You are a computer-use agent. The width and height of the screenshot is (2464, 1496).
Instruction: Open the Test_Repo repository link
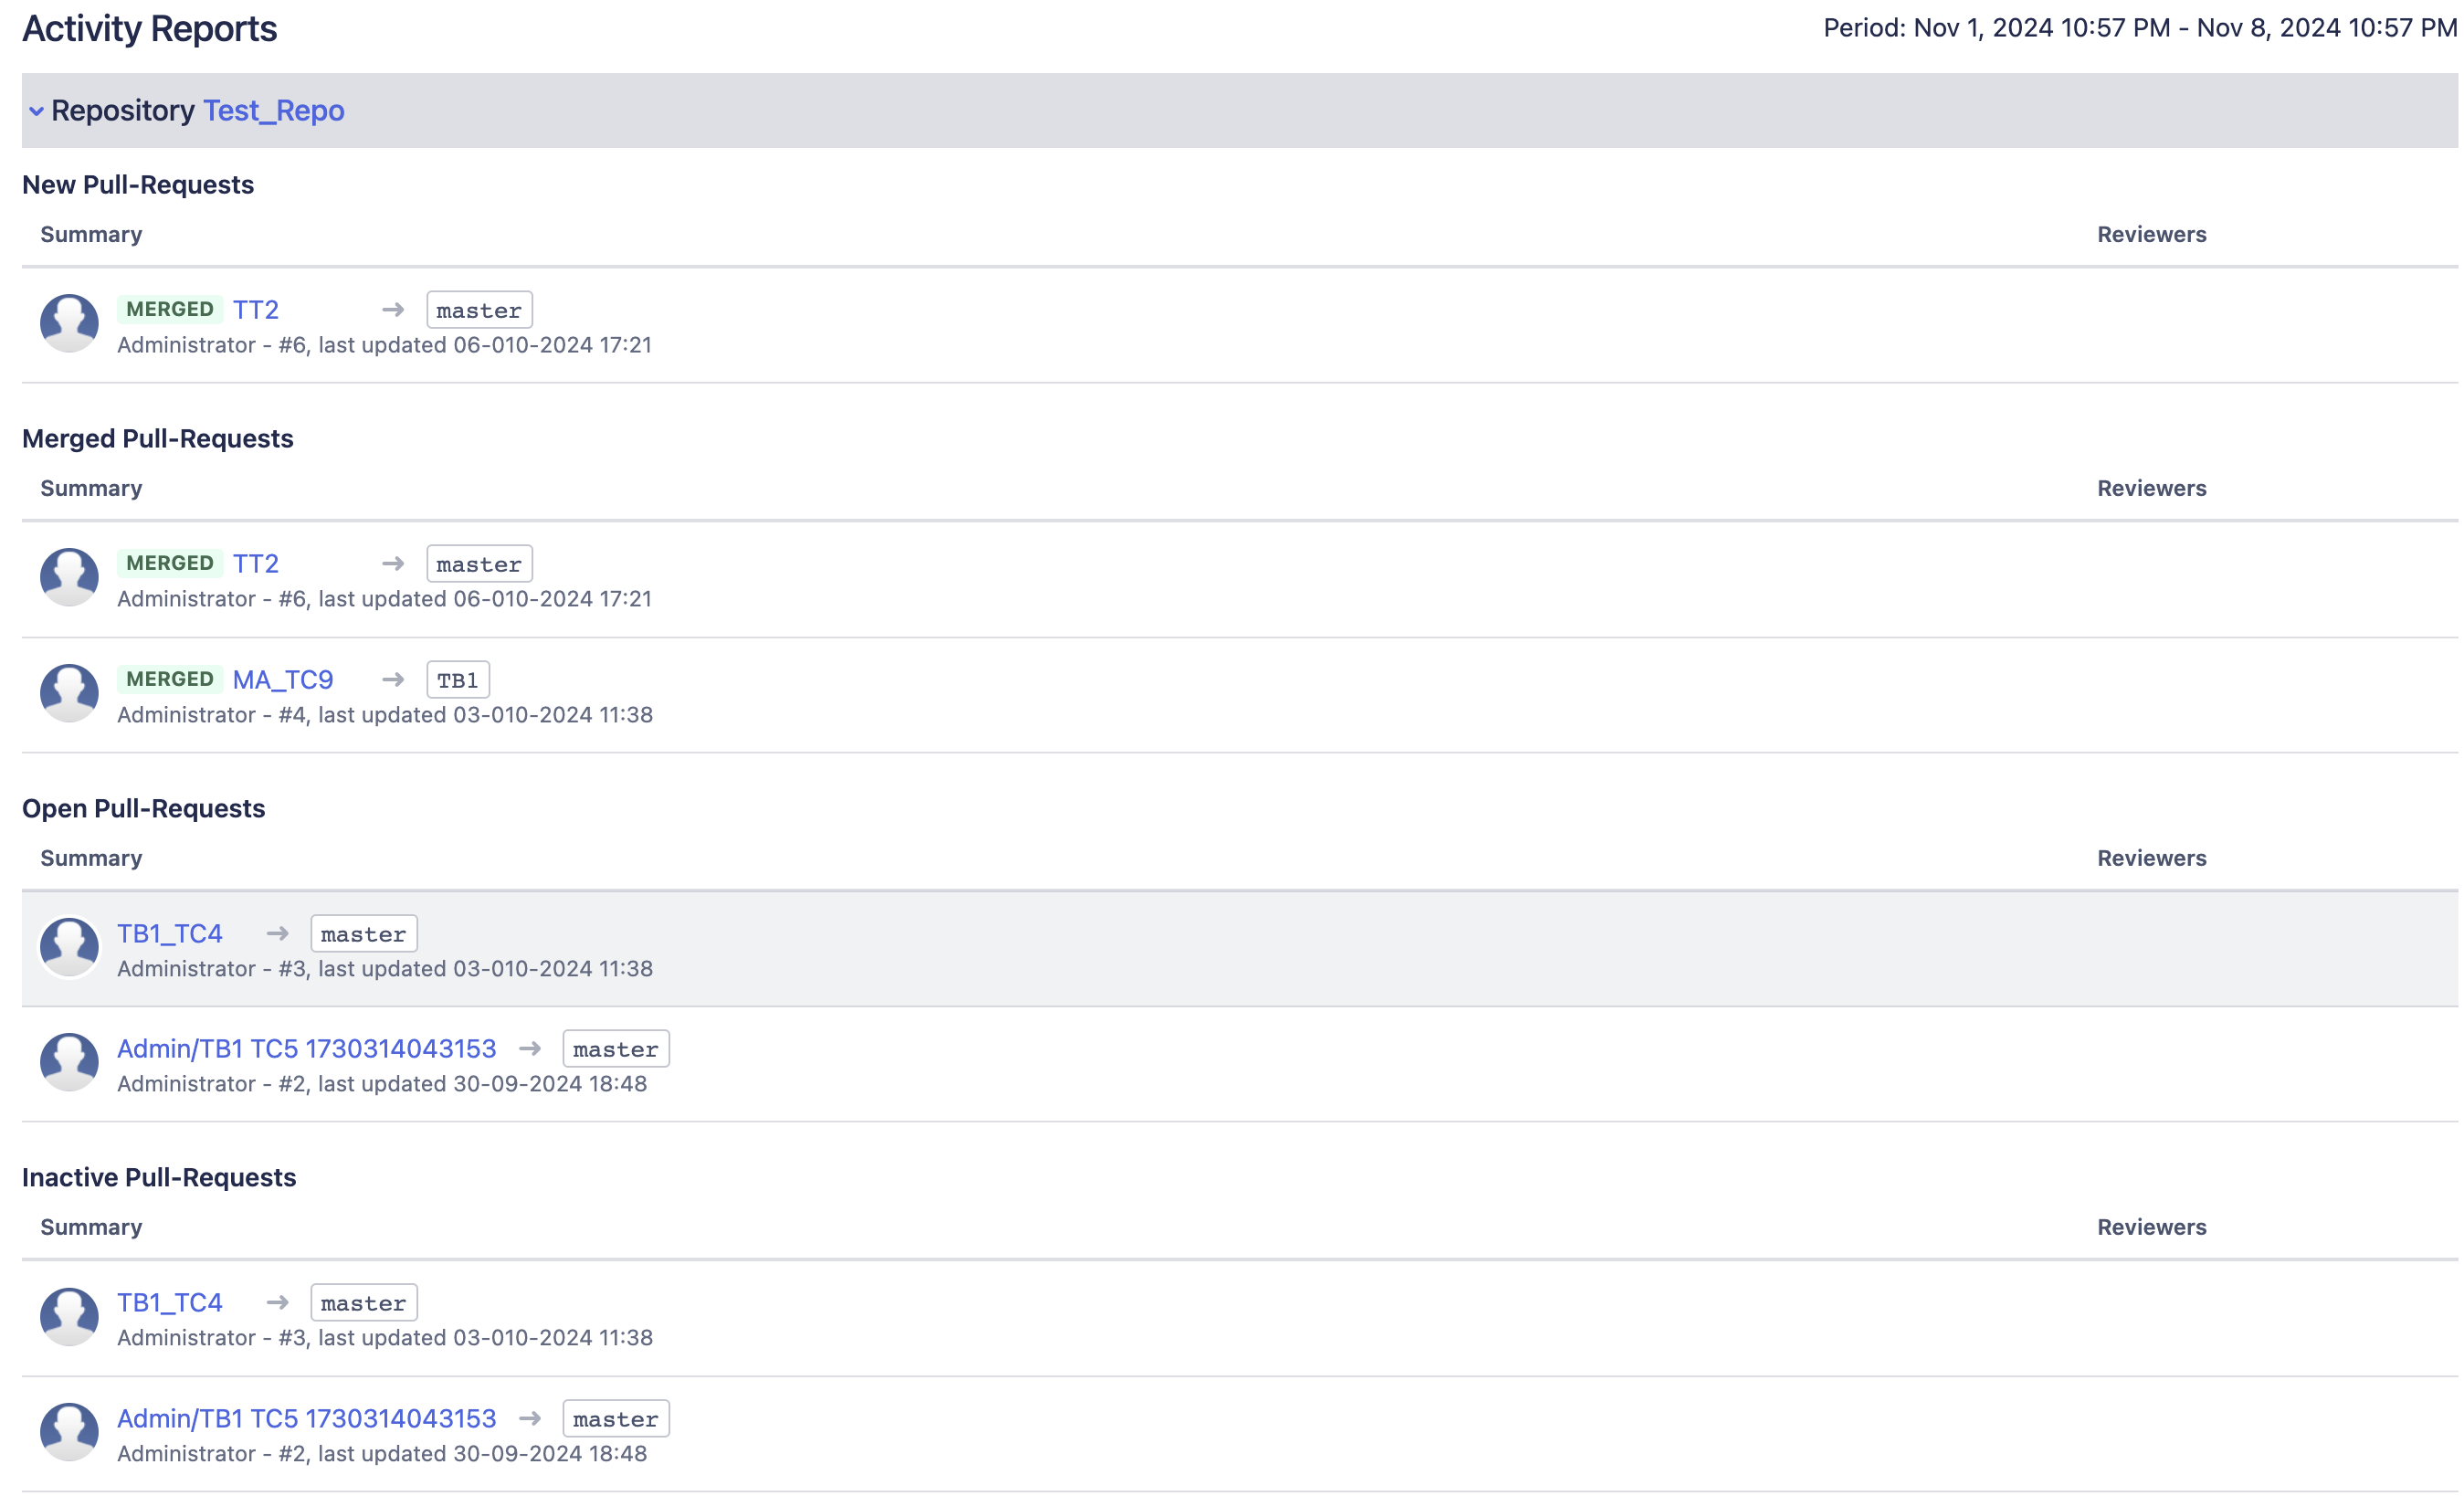[x=273, y=111]
